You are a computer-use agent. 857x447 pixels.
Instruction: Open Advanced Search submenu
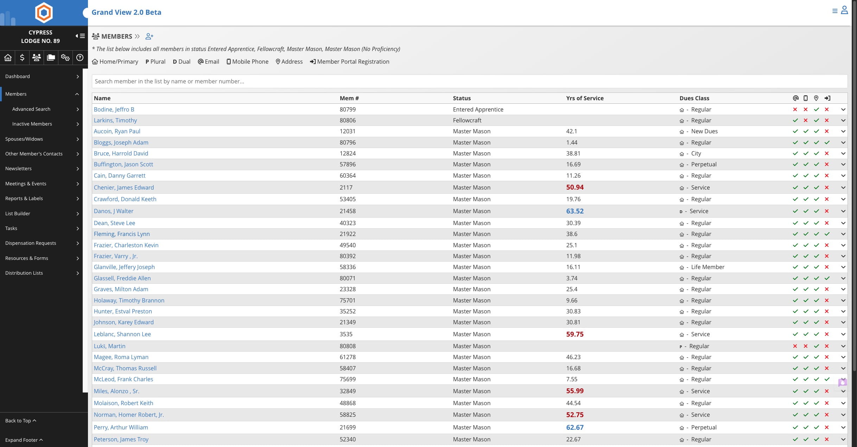pyautogui.click(x=42, y=109)
